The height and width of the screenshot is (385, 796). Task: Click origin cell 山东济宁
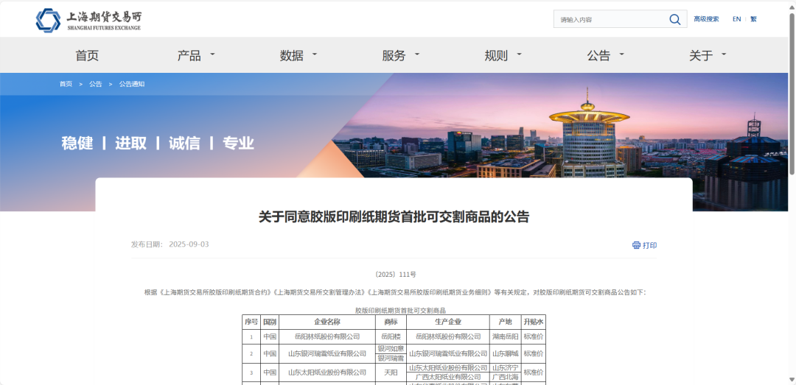(505, 368)
